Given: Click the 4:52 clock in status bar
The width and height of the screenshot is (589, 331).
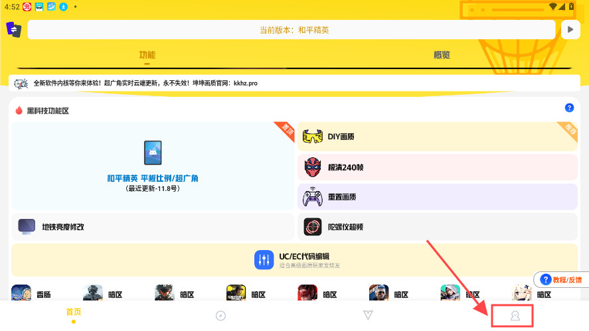Looking at the screenshot, I should click(12, 7).
